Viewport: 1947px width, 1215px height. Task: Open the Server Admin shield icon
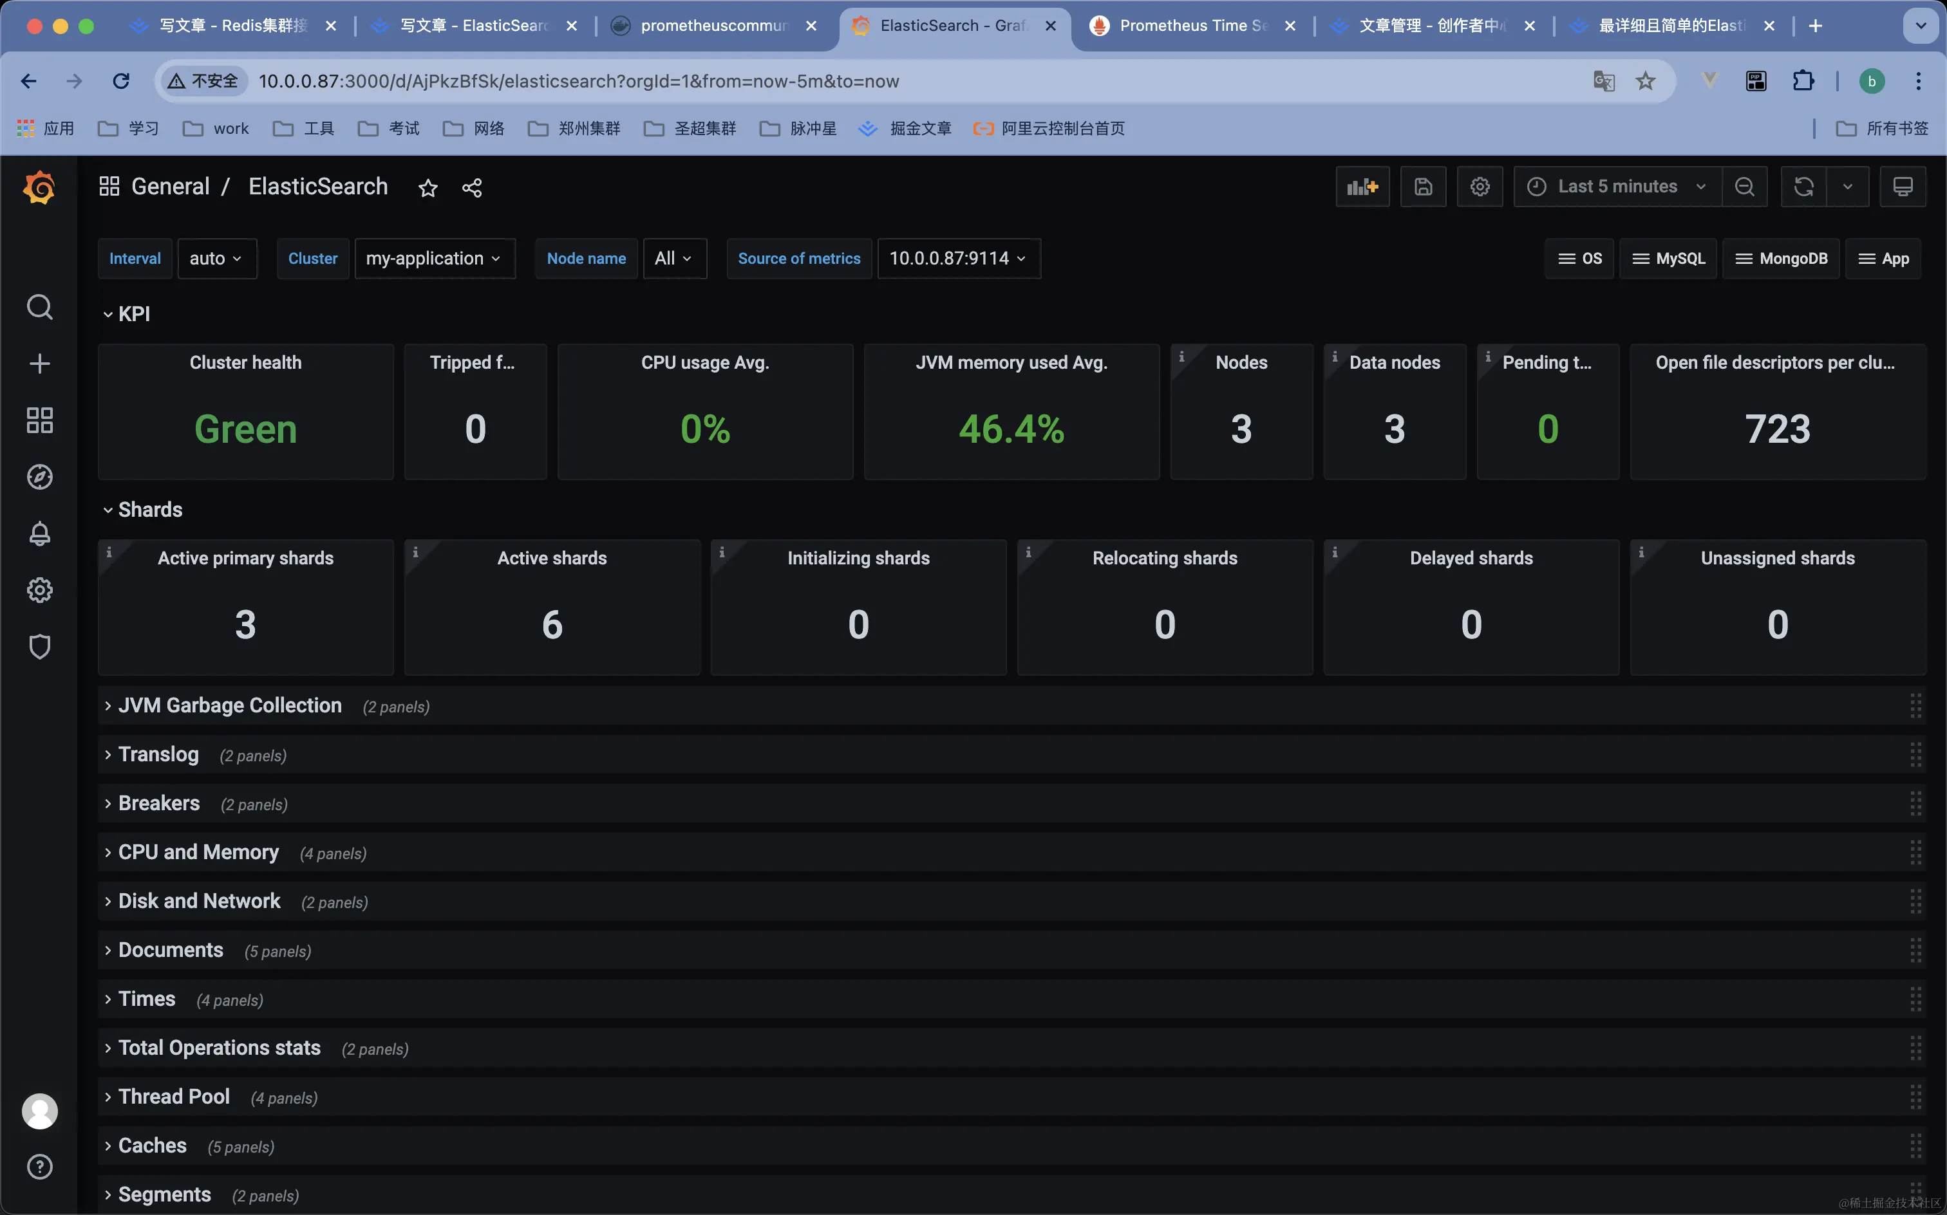39,647
